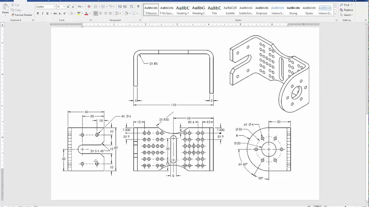
Task: Decrease paragraph indent
Action: point(120,7)
